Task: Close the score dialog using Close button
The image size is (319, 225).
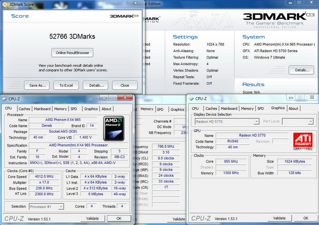Action: click(124, 85)
